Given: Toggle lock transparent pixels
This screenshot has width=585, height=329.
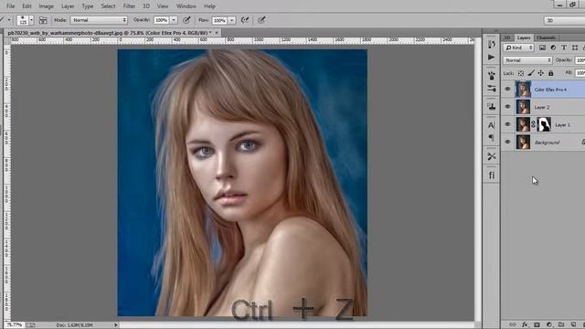Looking at the screenshot, I should tap(521, 73).
